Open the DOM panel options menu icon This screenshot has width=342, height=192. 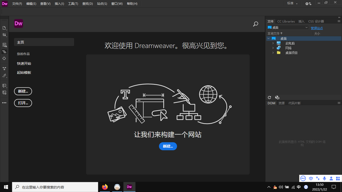[339, 103]
